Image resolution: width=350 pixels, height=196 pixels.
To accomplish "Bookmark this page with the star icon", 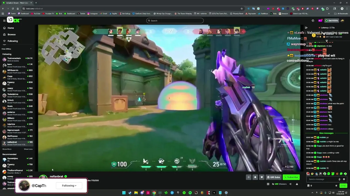I will click(x=242, y=8).
